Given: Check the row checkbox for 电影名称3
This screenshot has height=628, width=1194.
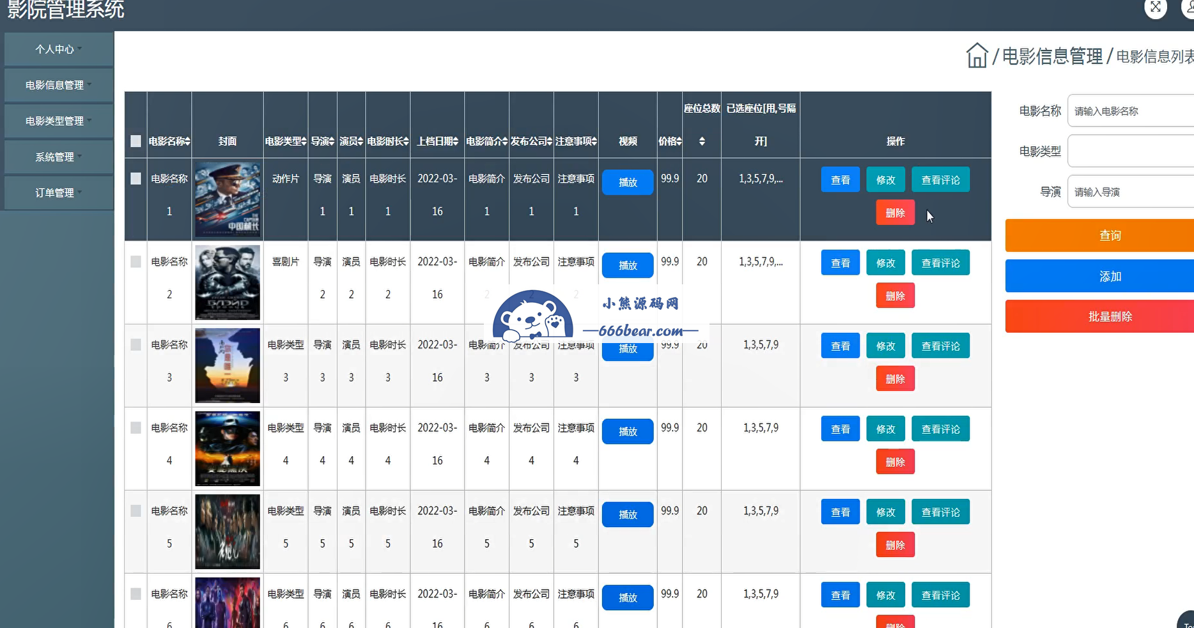Looking at the screenshot, I should click(136, 345).
